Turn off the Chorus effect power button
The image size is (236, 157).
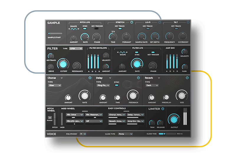pos(90,78)
